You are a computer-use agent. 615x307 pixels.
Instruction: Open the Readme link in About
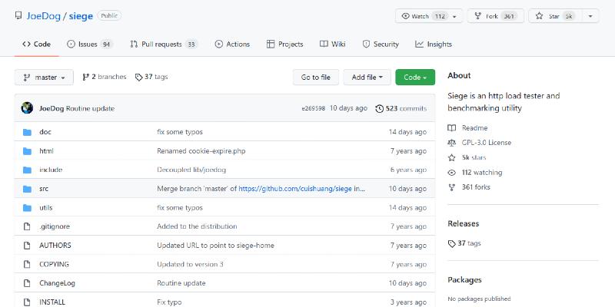[474, 127]
